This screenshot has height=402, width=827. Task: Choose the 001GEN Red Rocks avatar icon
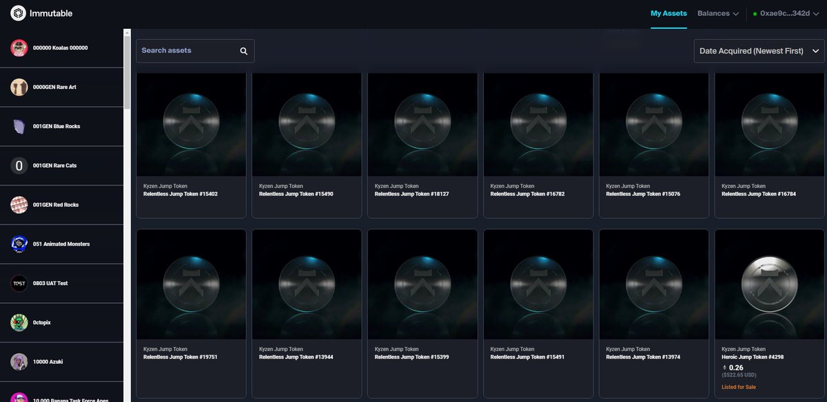point(19,205)
